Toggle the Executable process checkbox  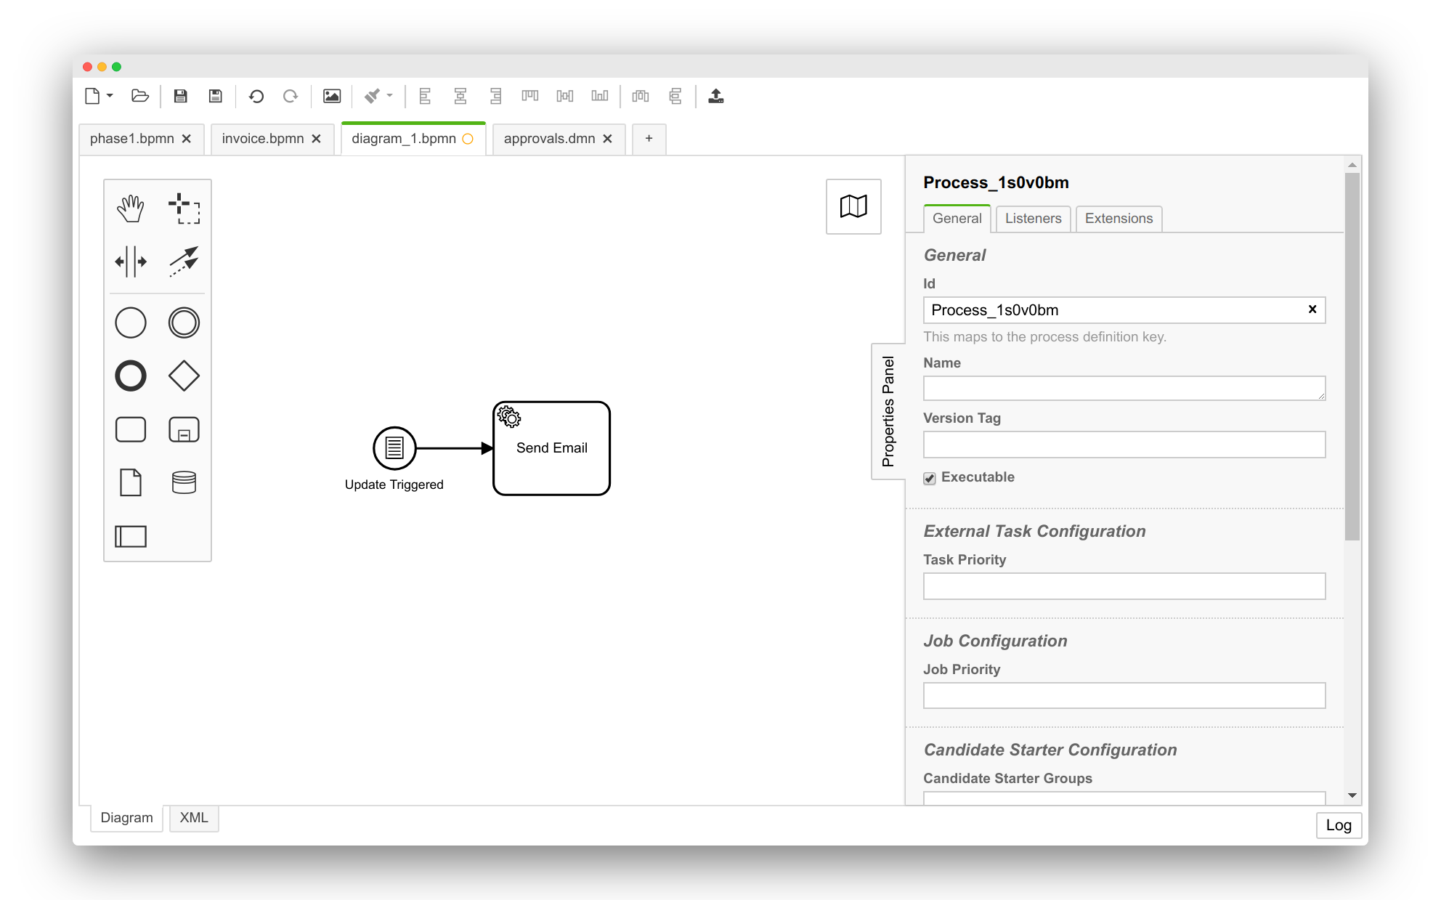(x=929, y=478)
